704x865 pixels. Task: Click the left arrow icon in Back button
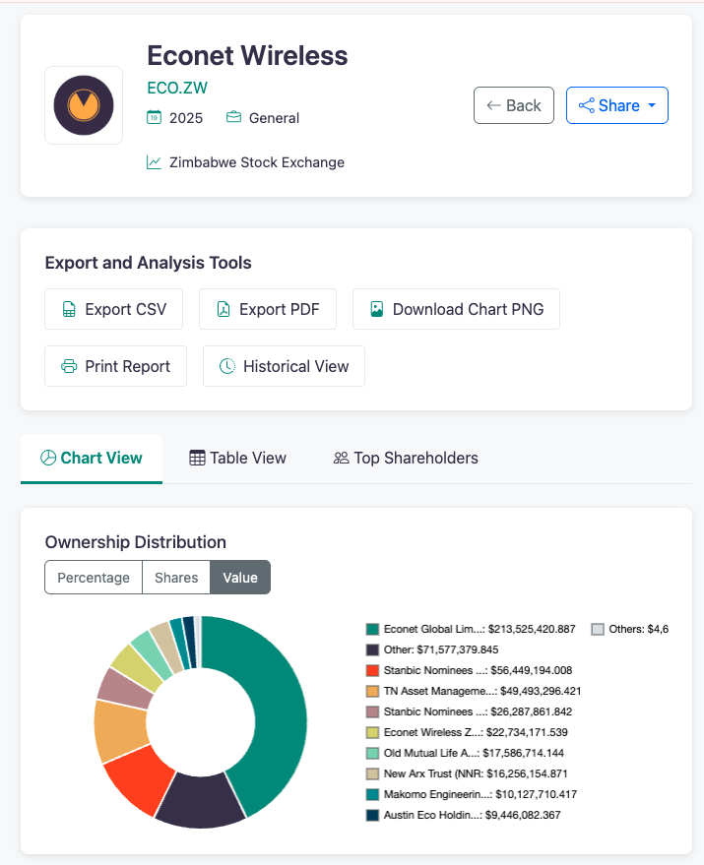(493, 105)
